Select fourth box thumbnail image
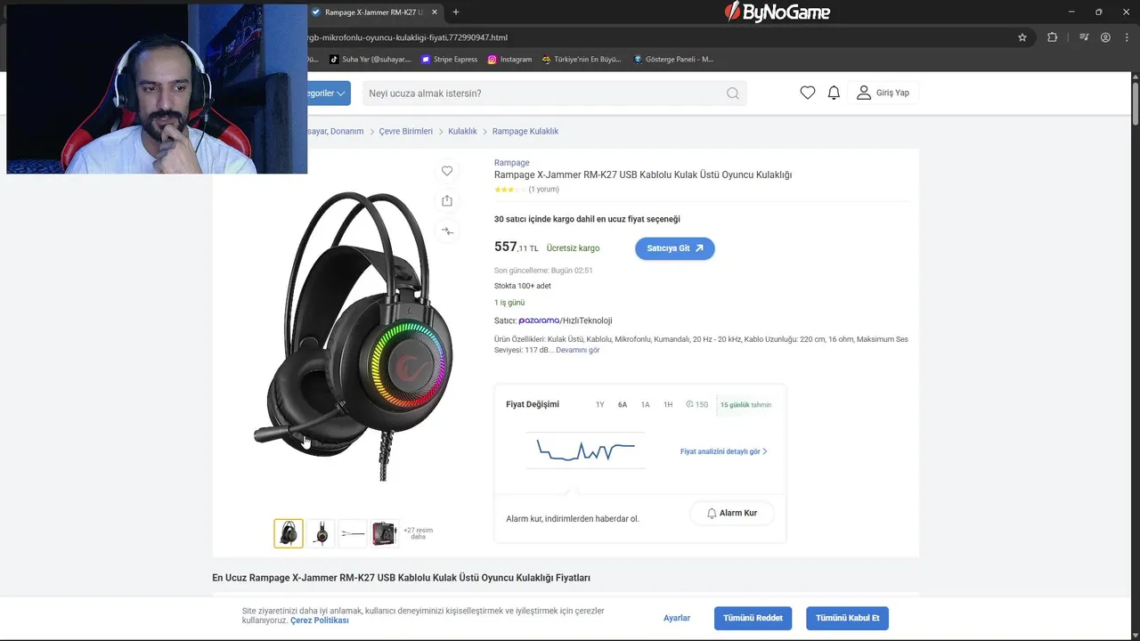 click(385, 533)
